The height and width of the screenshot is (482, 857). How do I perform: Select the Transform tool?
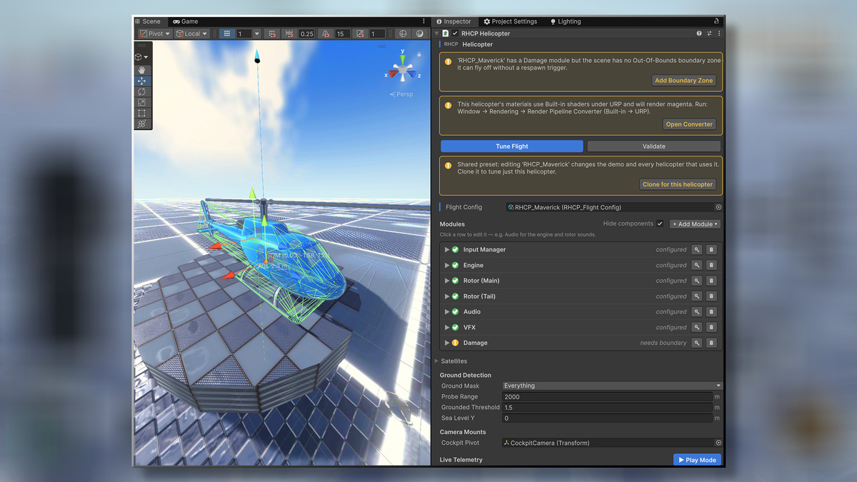point(142,124)
